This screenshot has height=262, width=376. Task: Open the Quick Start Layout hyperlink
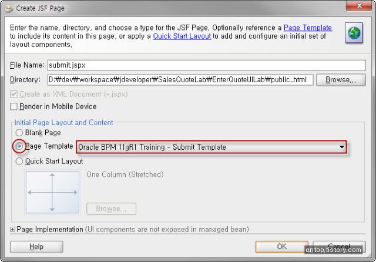tap(182, 36)
